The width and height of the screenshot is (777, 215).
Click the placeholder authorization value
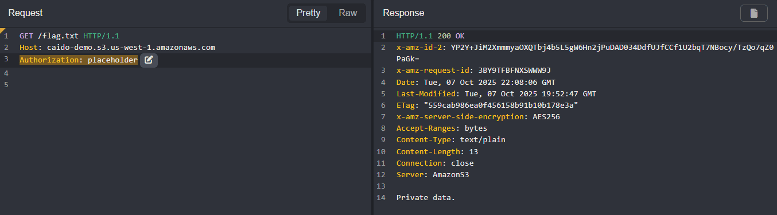coord(112,60)
